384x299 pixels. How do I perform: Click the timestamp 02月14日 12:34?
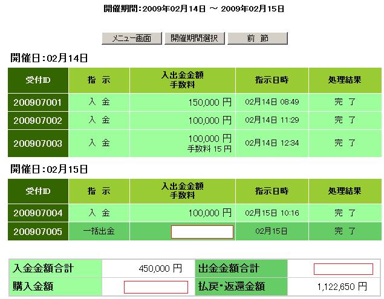coord(272,143)
